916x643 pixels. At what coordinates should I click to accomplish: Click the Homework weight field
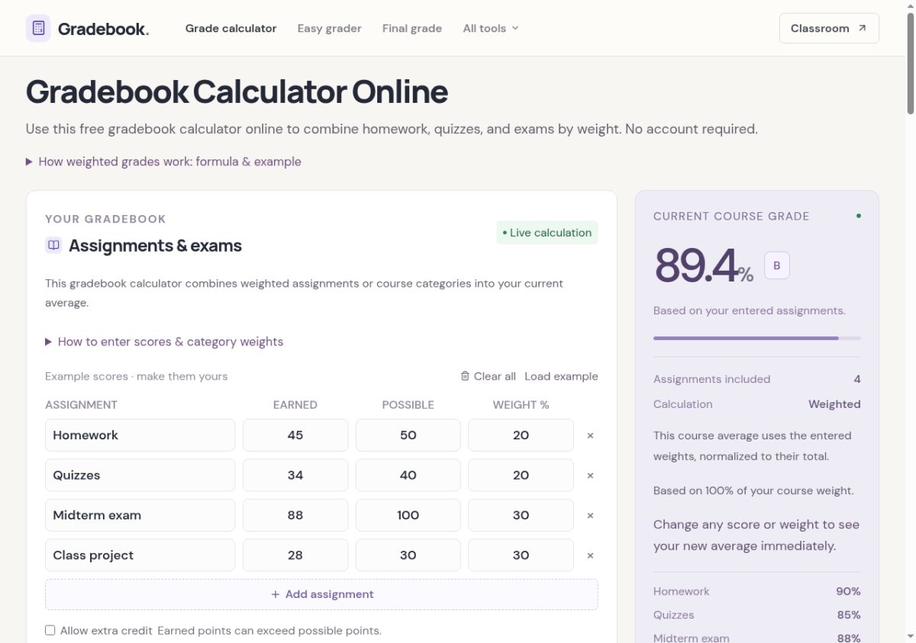pyautogui.click(x=521, y=436)
